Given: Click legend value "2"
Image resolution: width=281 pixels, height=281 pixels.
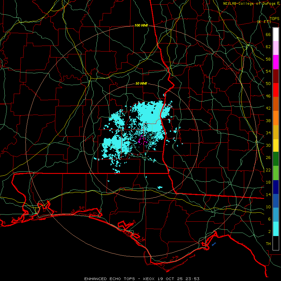Looking at the screenshot, I should (269, 232).
